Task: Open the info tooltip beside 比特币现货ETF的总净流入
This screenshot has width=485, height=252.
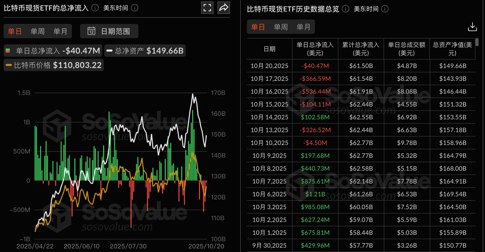Action: (95, 8)
